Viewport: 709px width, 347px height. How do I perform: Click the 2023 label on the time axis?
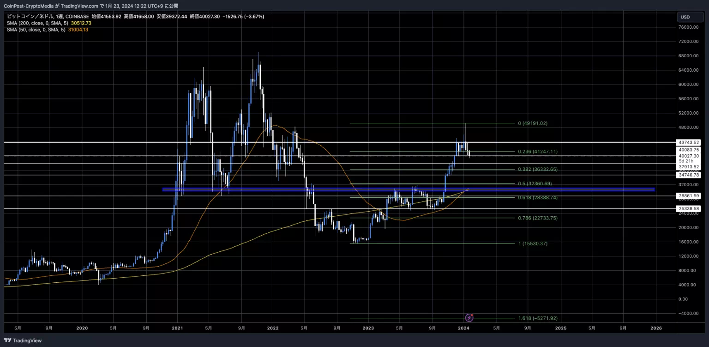[x=368, y=328]
